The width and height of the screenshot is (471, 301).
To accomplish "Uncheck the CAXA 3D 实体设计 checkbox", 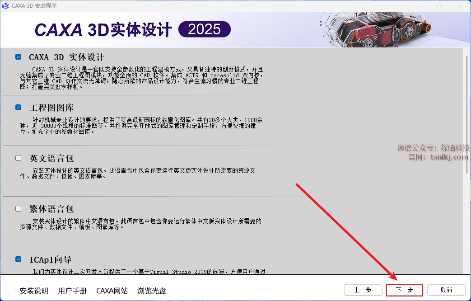I will click(x=19, y=57).
